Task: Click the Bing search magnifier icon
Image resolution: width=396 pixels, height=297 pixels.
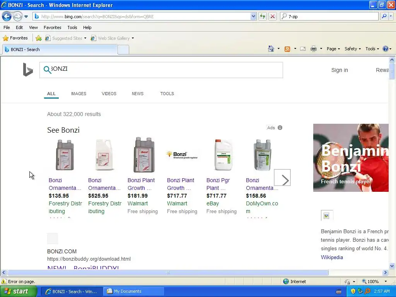Action: [x=47, y=70]
